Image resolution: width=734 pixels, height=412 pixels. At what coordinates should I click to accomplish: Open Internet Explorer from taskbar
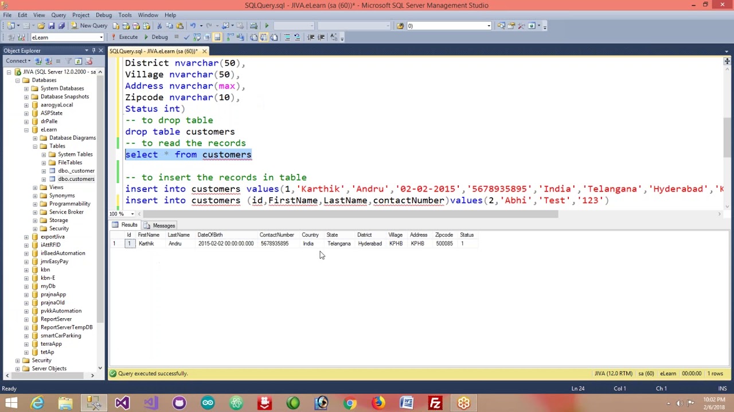point(37,403)
